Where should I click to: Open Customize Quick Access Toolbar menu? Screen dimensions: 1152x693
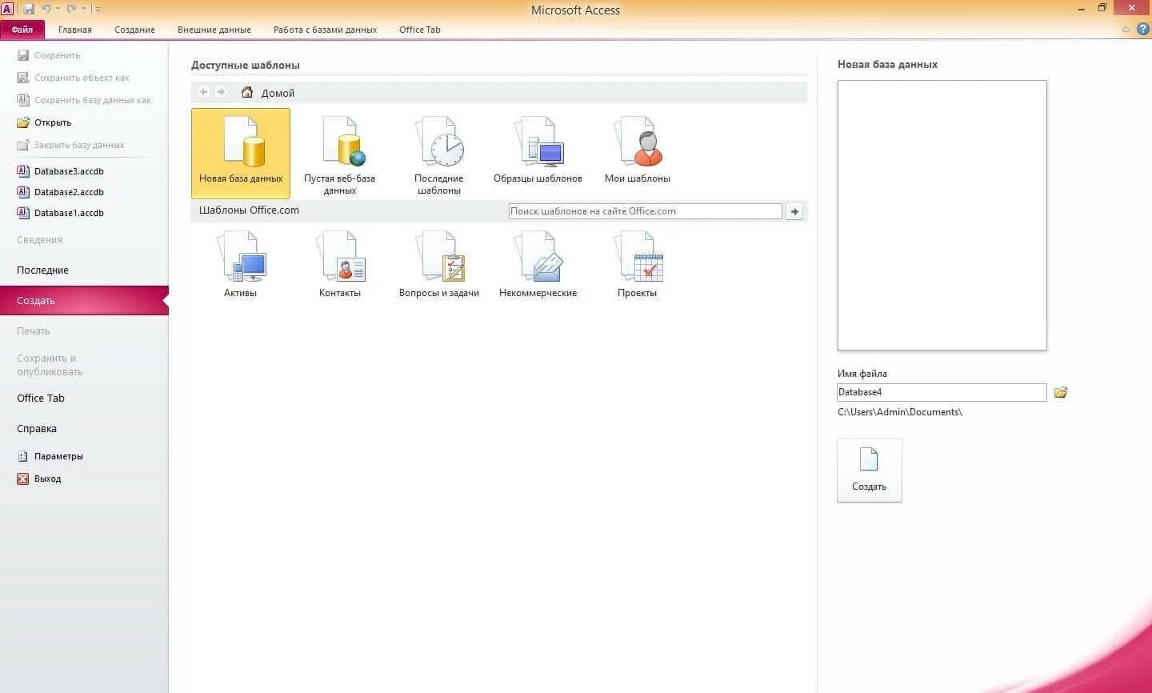click(98, 7)
